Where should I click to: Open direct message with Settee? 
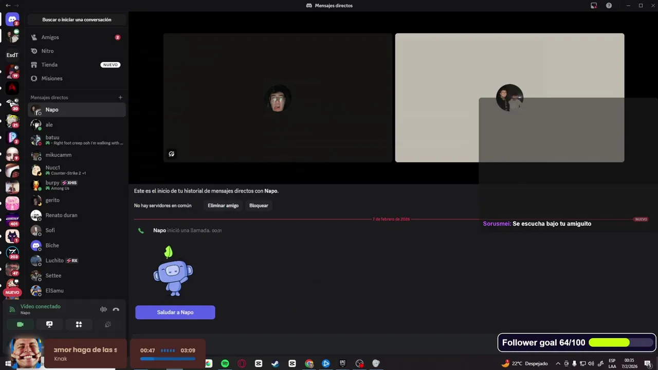77,275
